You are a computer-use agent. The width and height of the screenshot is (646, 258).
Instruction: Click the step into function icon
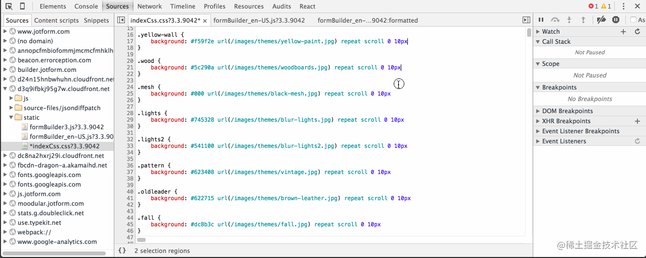coord(569,20)
